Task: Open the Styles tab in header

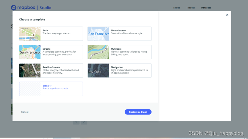Action: 177,7
